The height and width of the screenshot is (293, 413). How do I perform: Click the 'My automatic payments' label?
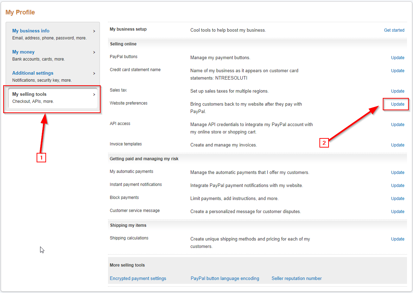(x=132, y=172)
